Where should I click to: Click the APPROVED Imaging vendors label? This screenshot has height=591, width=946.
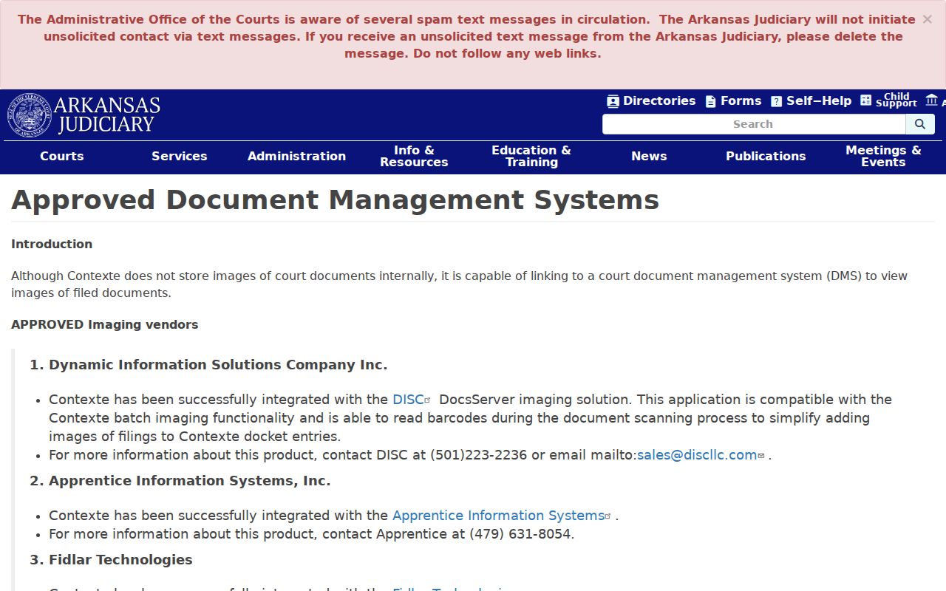pyautogui.click(x=105, y=325)
